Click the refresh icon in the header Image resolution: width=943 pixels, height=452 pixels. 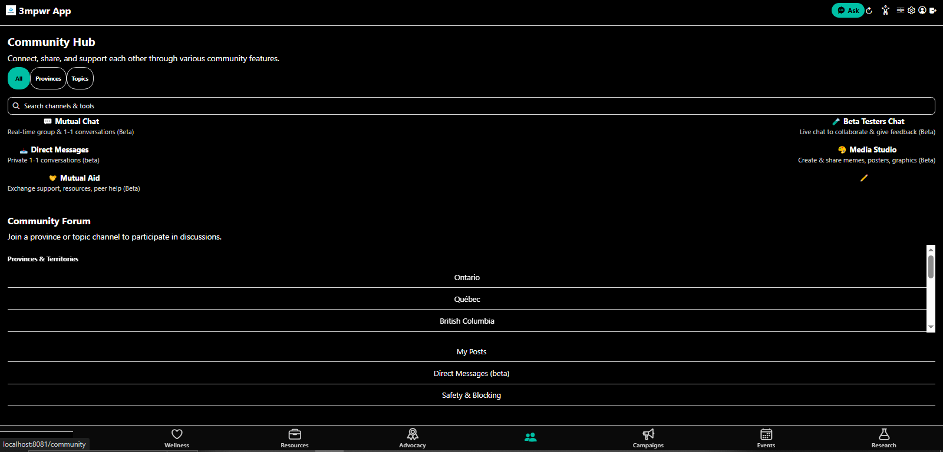(x=869, y=11)
